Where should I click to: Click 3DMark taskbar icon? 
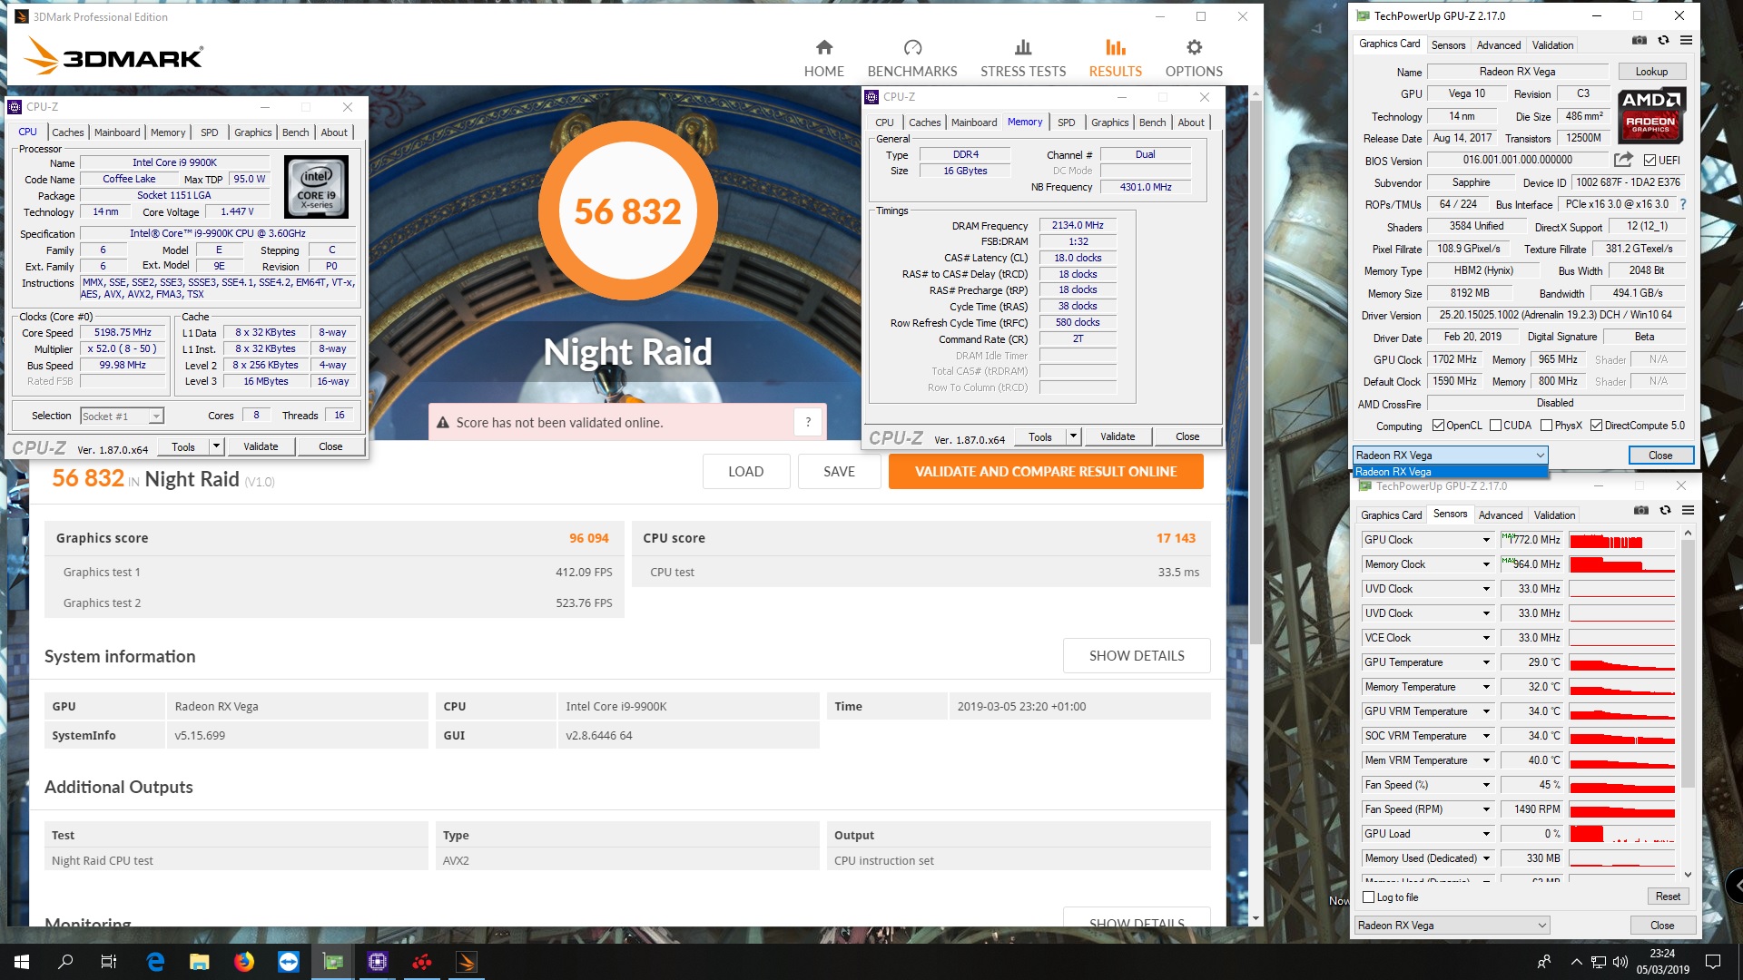[467, 962]
